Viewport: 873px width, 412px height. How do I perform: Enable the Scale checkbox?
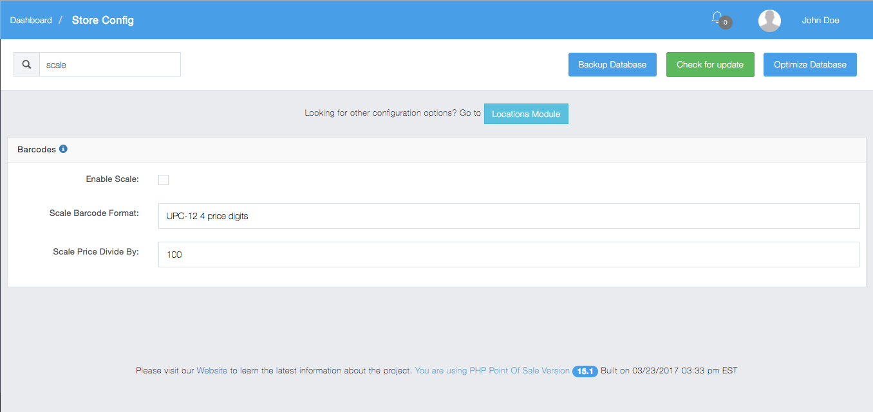click(x=164, y=180)
